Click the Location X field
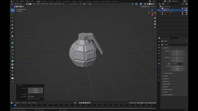The image size is (198, 111). tap(177, 51)
